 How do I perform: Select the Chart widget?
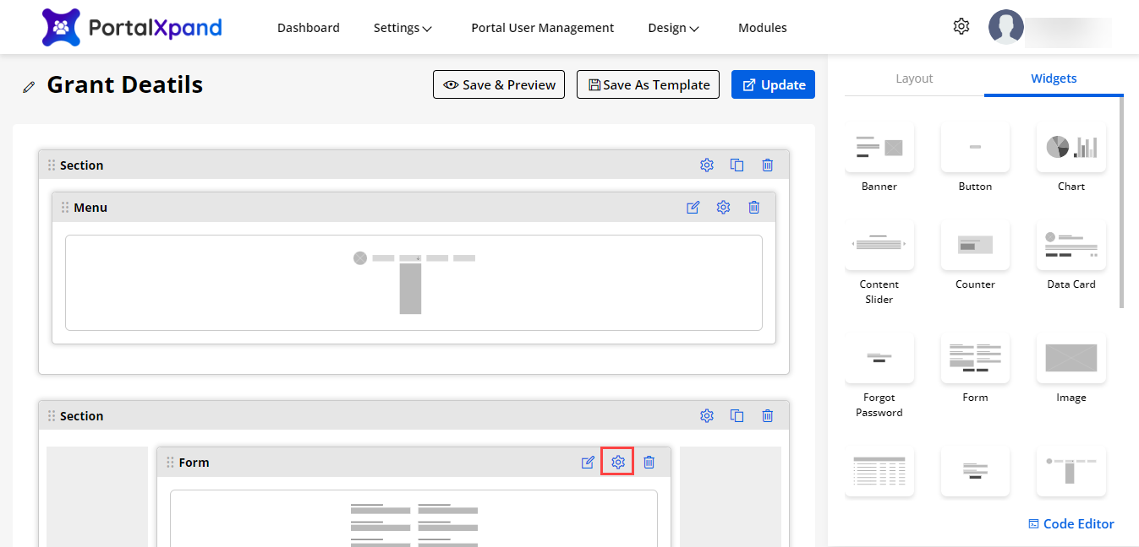pos(1071,148)
